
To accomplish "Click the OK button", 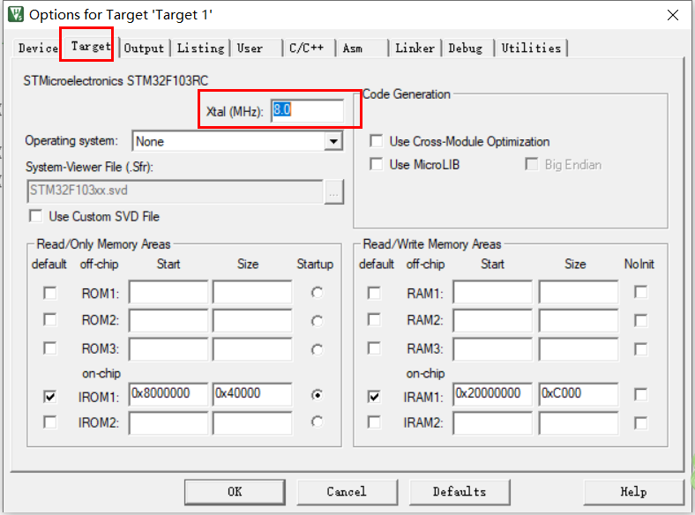I will pos(235,492).
